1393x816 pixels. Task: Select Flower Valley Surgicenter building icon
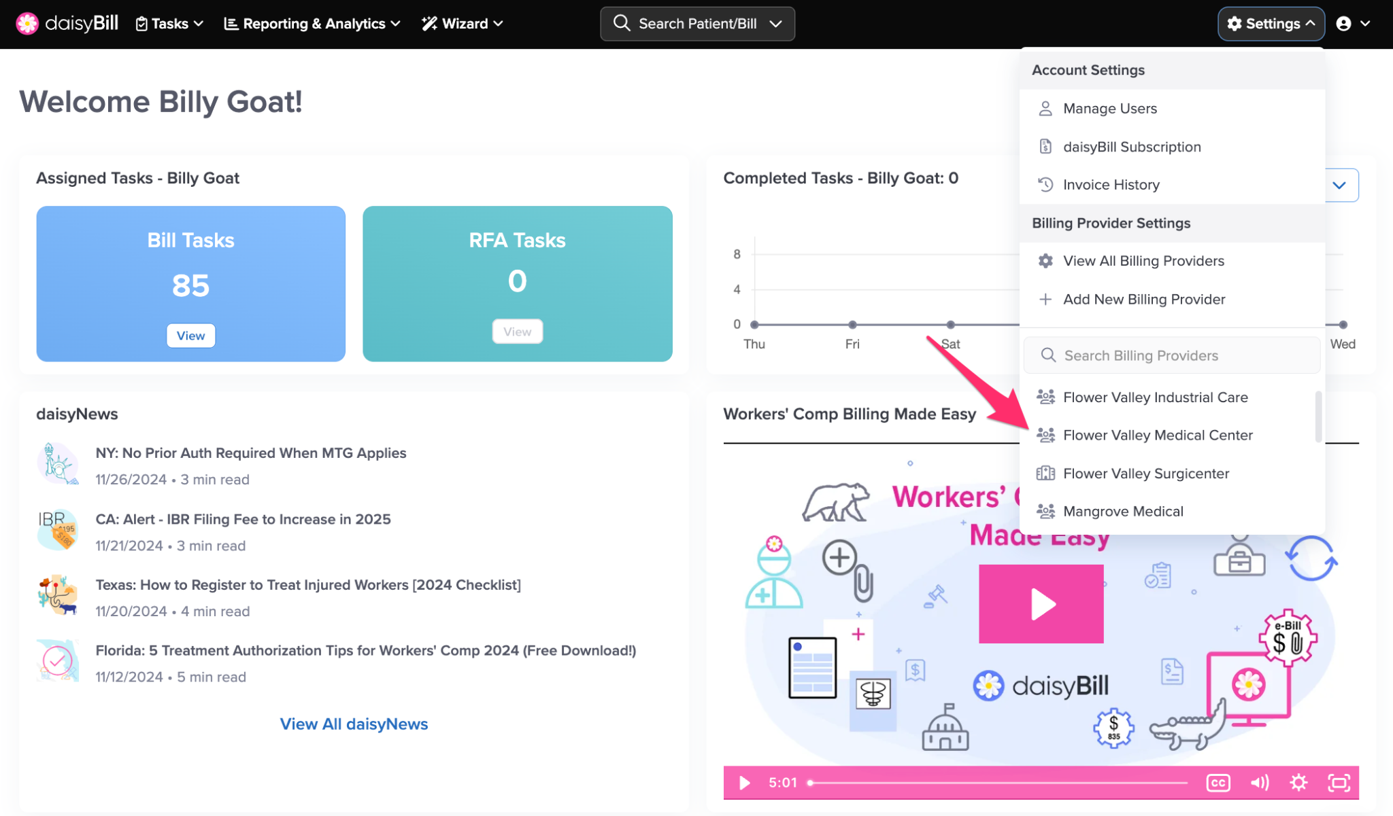coord(1045,474)
